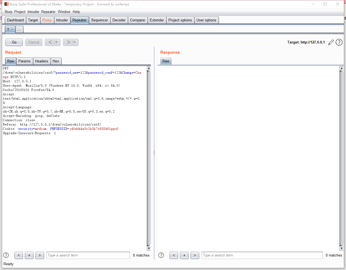The height and width of the screenshot is (270, 346).
Task: Switch to the Dashboard tab
Action: 15,20
